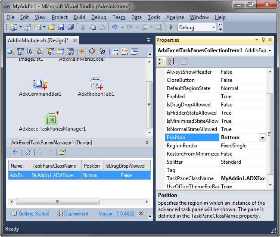
Task: Click the Open File folder icon
Action: (52, 27)
